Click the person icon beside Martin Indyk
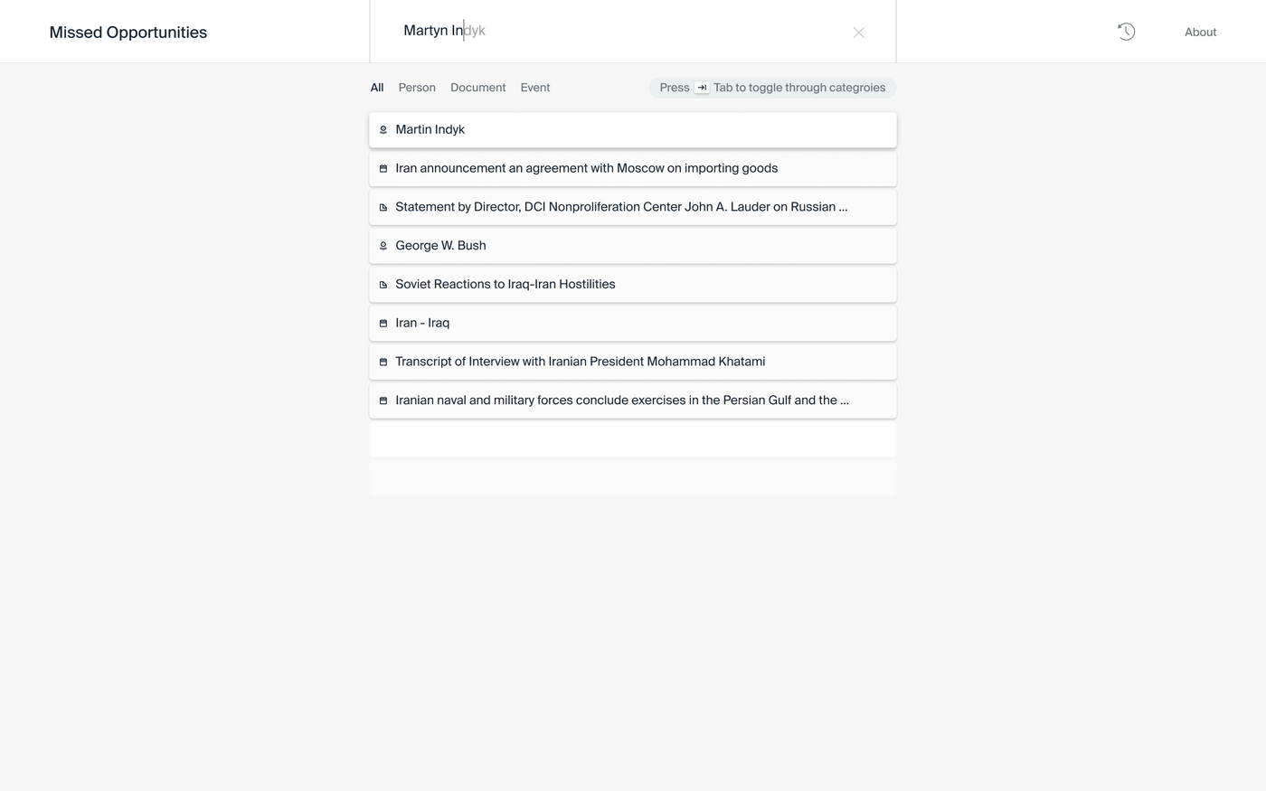Image resolution: width=1266 pixels, height=791 pixels. (x=383, y=130)
